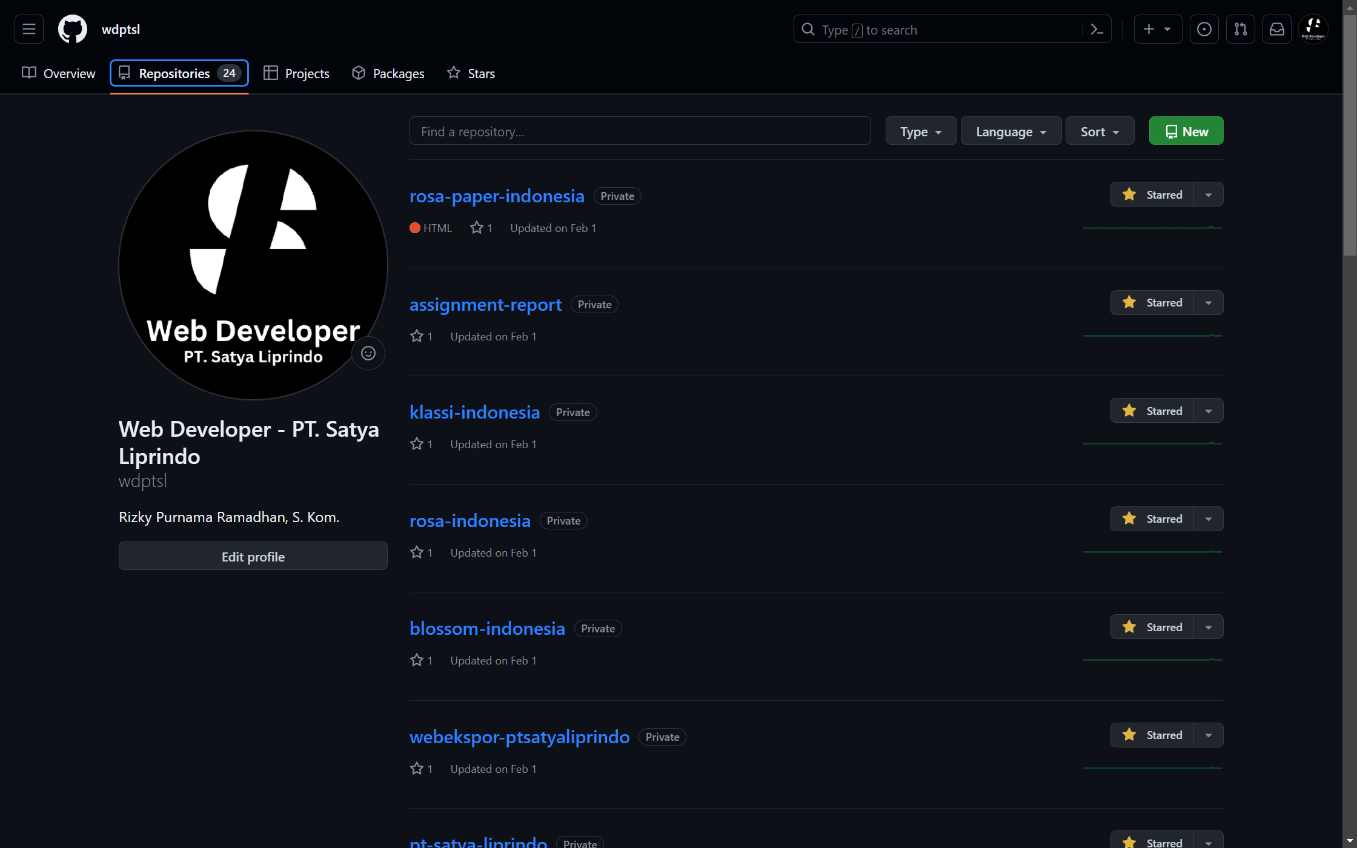The height and width of the screenshot is (848, 1357).
Task: Toggle Starred on klassi-indonesia repository
Action: [1152, 411]
